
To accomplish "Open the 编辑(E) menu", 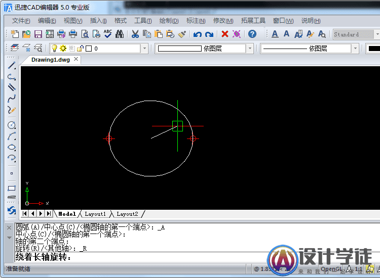I will (x=47, y=21).
